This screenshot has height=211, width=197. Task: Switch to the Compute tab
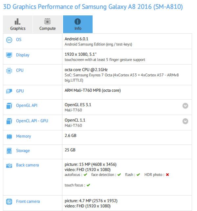[48, 24]
